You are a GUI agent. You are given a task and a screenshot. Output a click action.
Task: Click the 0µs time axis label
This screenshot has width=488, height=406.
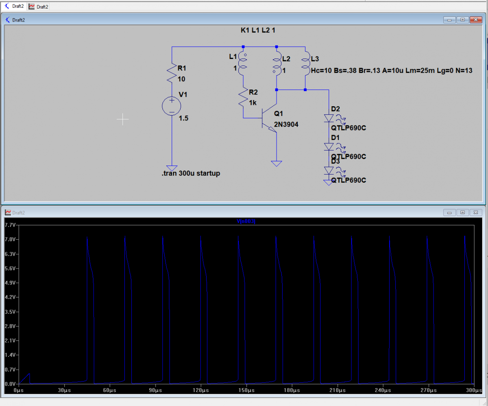19,390
